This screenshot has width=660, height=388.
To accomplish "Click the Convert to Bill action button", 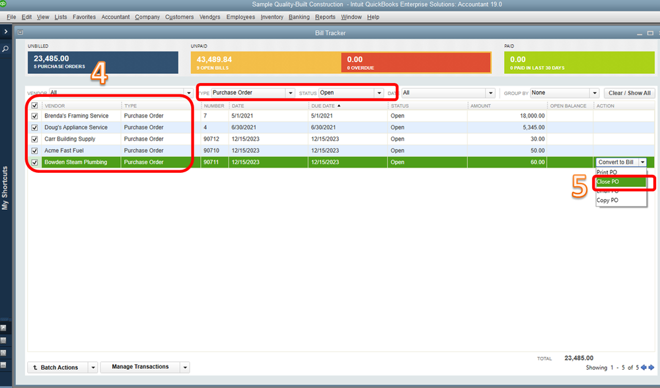I will pos(616,162).
